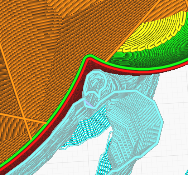Click the crossing of the orange infill lines
Viewport: 188px width, 175px height.
[x=25, y=119]
